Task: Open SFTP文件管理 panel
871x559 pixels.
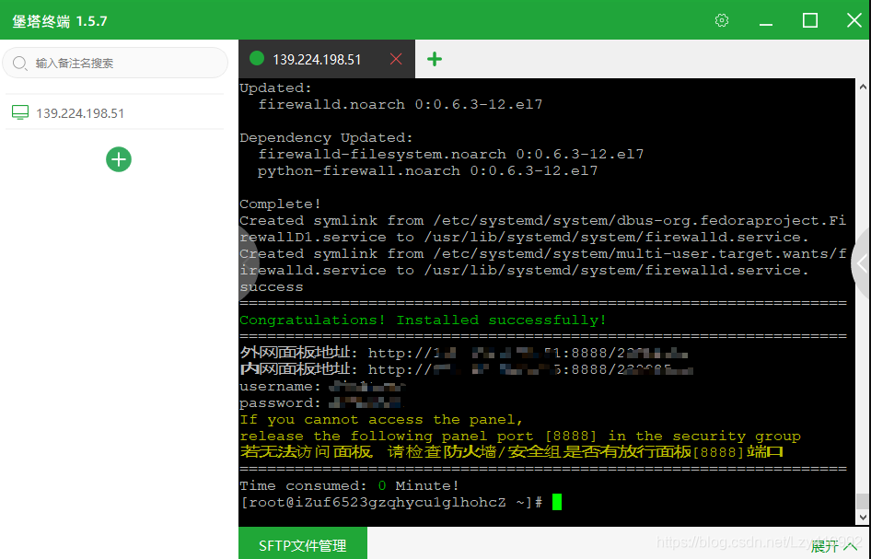Action: [x=303, y=544]
